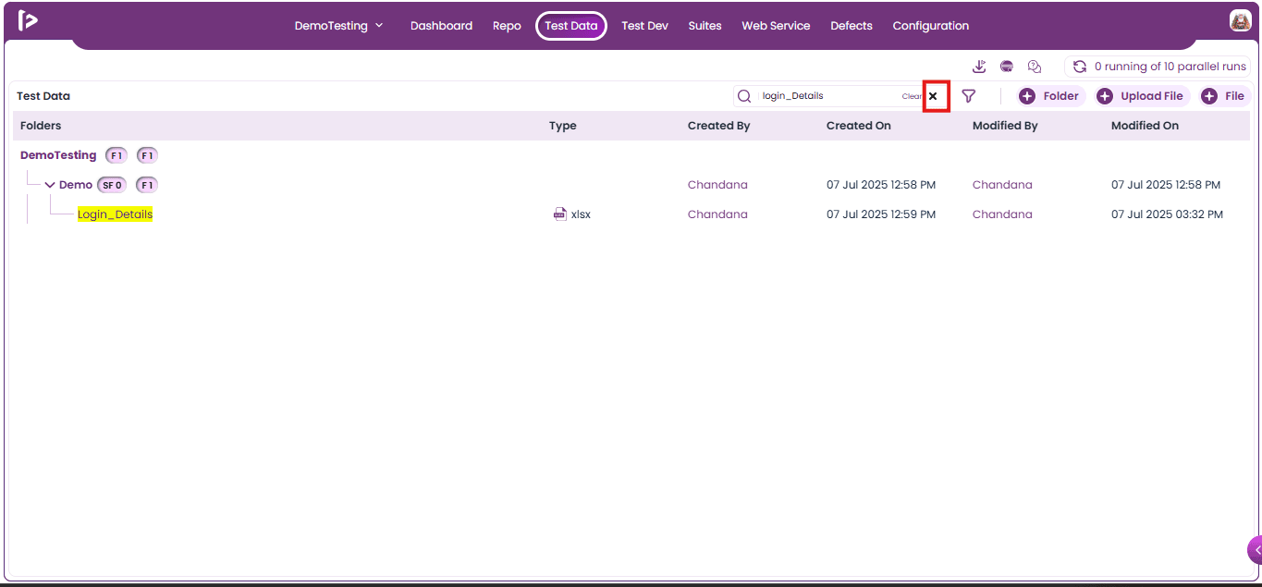Click the Type column header
1262x587 pixels.
[x=562, y=126]
